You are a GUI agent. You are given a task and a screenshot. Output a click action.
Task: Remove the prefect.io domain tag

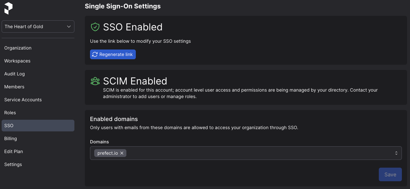122,153
